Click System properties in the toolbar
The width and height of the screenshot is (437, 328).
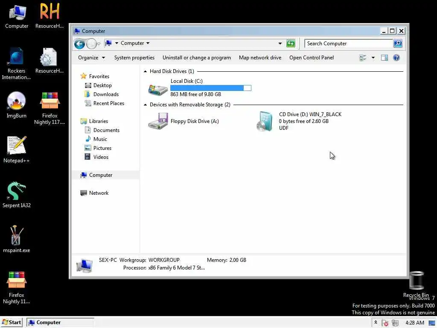point(134,58)
